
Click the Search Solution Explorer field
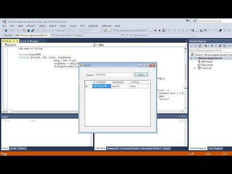[x=211, y=50]
